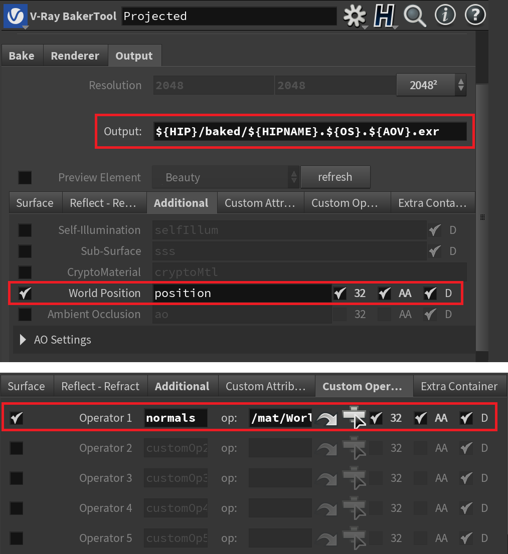This screenshot has height=554, width=508.
Task: Open the Preview Element Beauty dropdown
Action: 226,177
